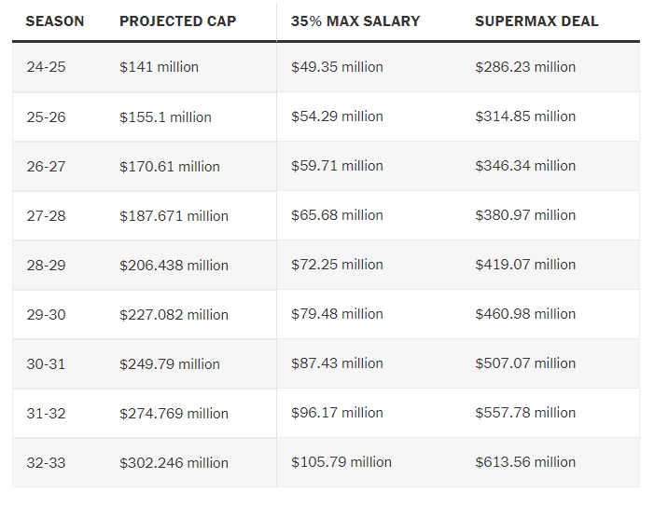Click the $286.23 million supermax cell
Viewport: 654px width, 506px height.
[525, 67]
